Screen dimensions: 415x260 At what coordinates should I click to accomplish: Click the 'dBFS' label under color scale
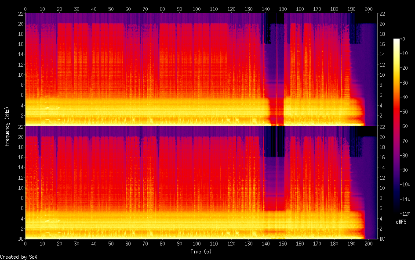[x=401, y=222]
